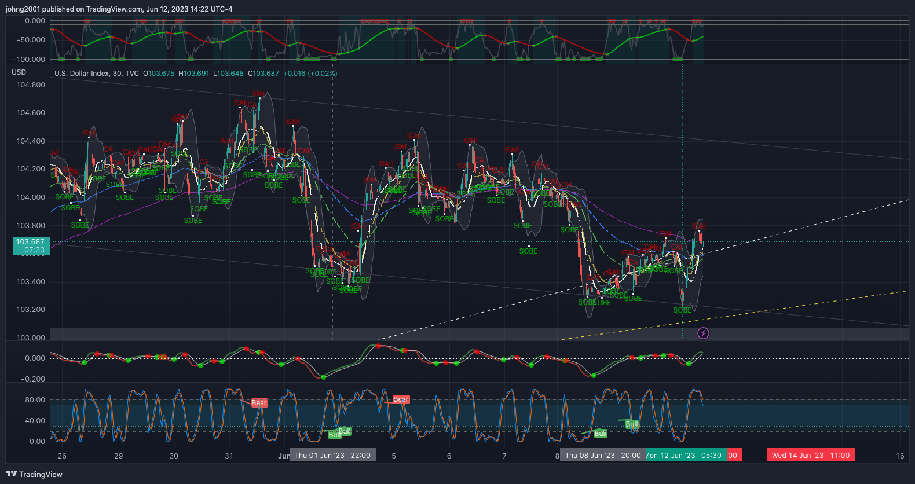
Task: Click the 40.00 stochastic scale value
Action: click(35, 421)
